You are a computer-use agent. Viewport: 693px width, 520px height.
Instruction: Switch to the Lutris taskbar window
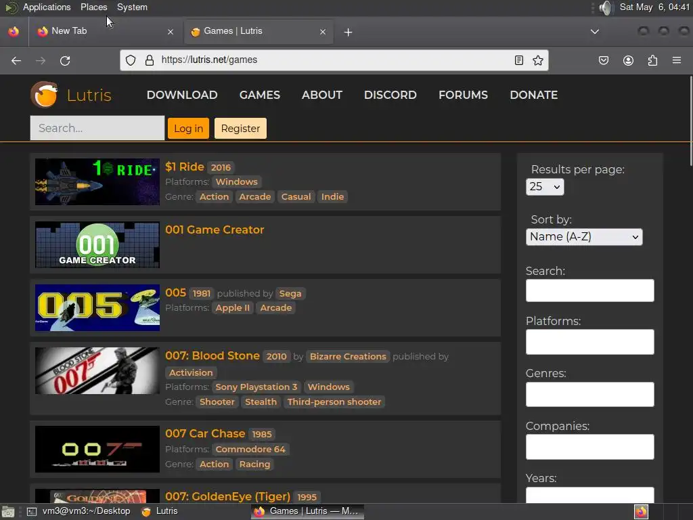(x=160, y=511)
